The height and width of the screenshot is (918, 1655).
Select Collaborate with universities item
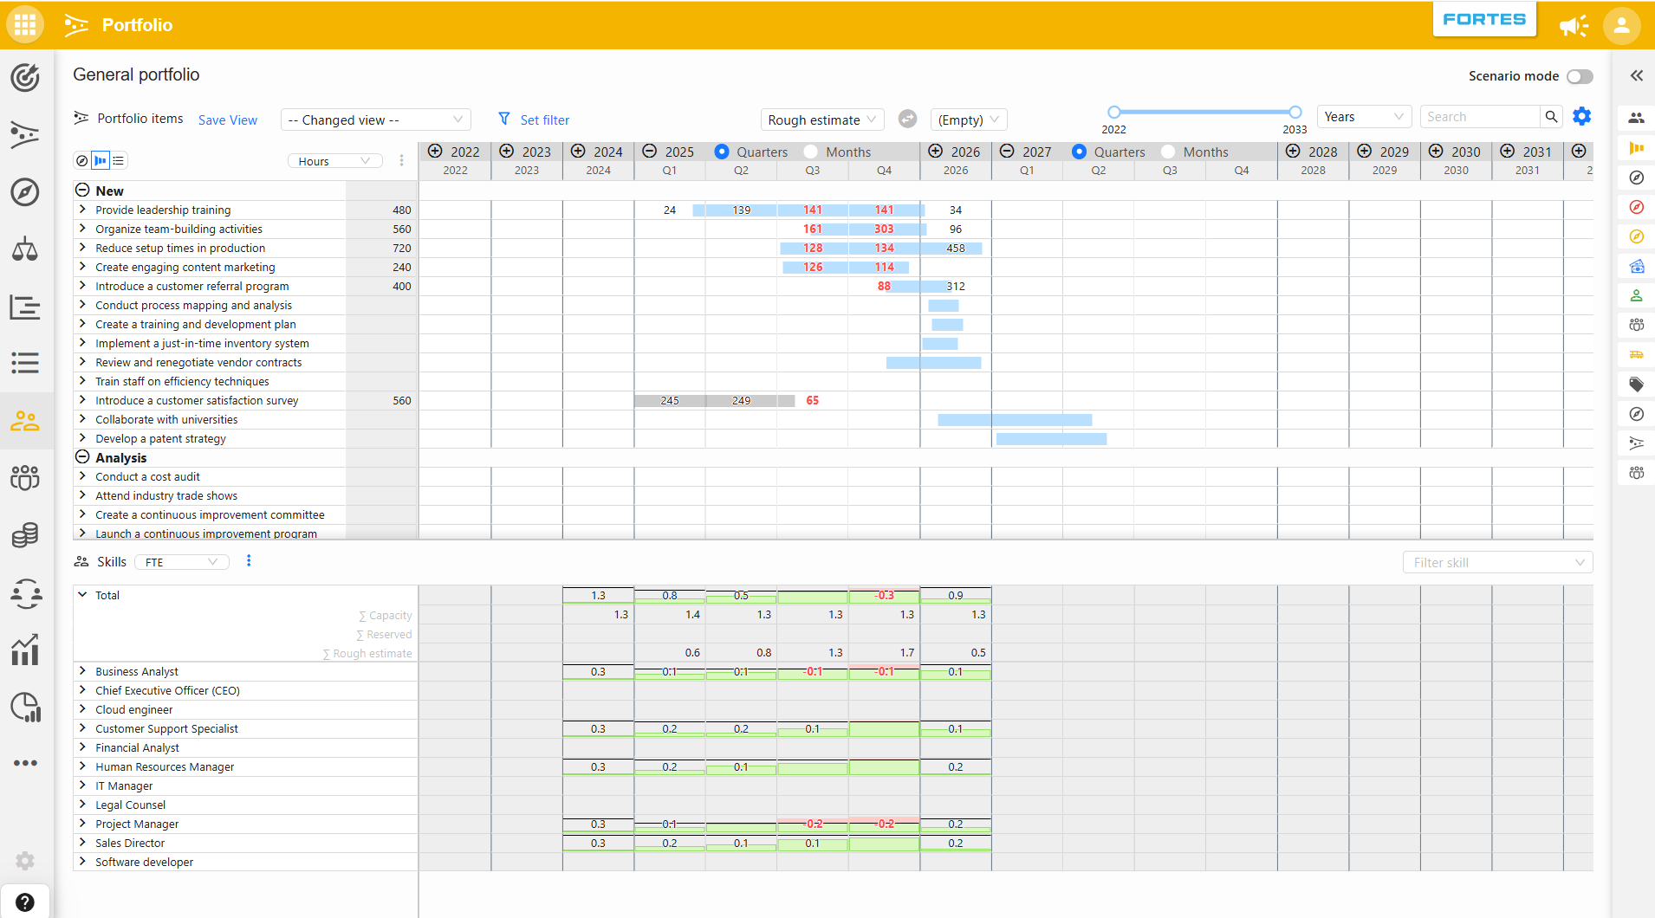(x=166, y=419)
